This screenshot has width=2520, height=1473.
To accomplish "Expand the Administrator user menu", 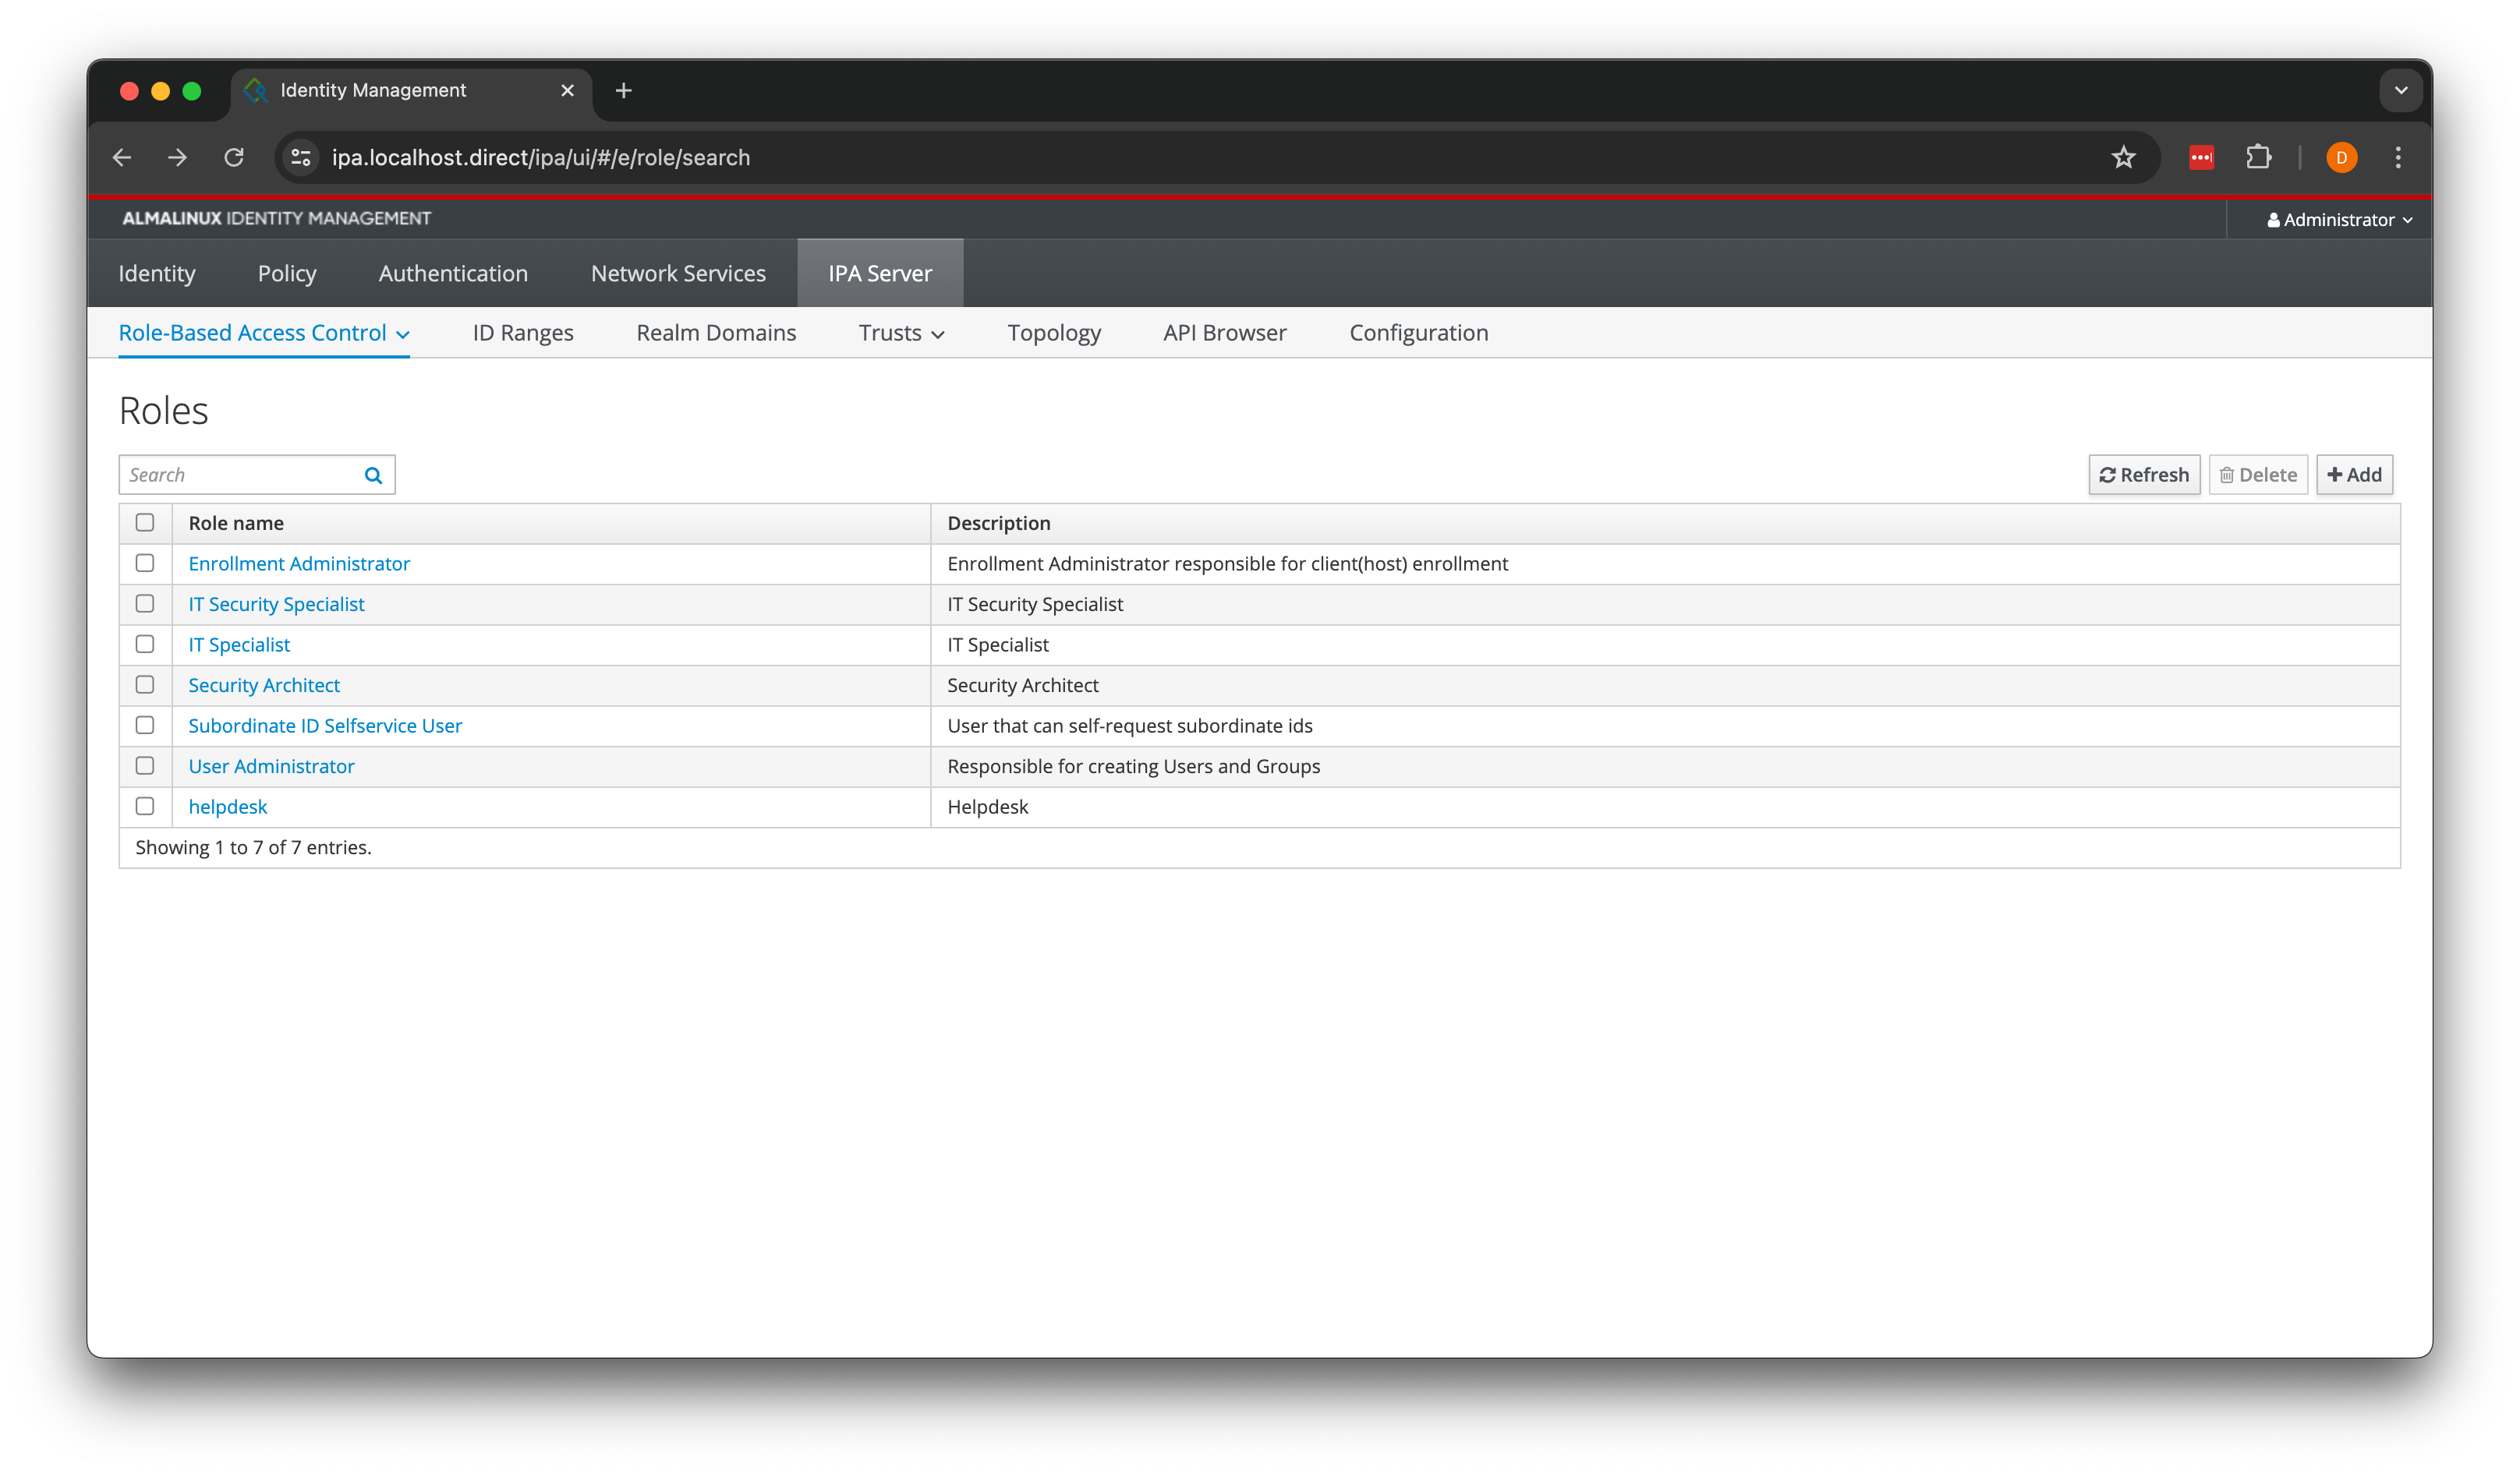I will pyautogui.click(x=2338, y=220).
